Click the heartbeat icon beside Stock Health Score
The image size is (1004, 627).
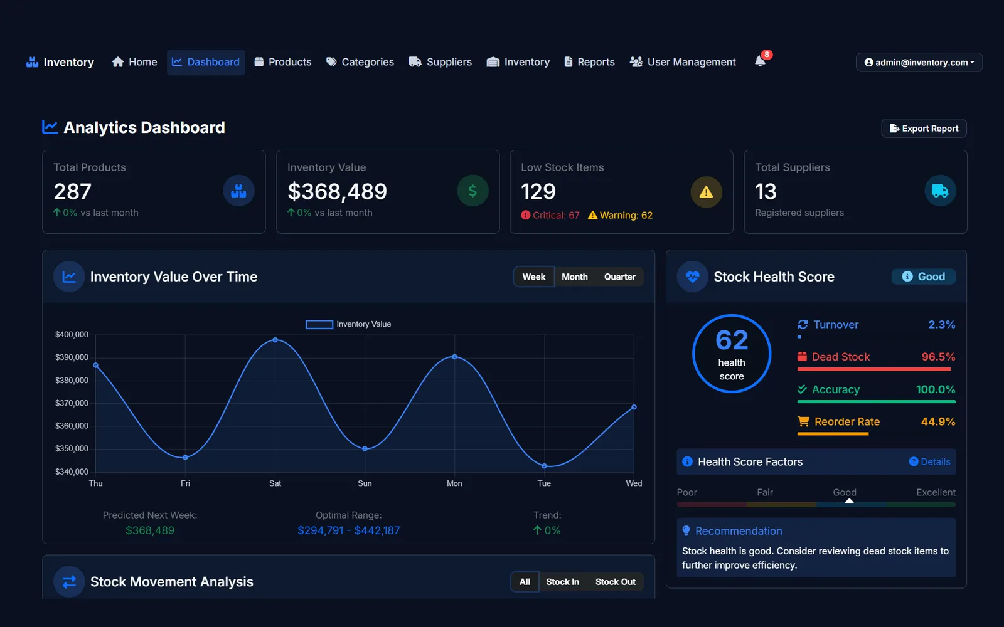(x=693, y=277)
